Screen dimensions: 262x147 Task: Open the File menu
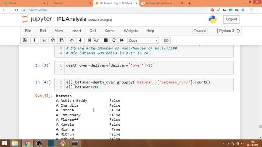click(28, 31)
